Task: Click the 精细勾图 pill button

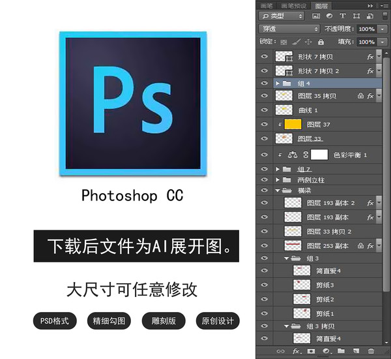Action: point(109,320)
